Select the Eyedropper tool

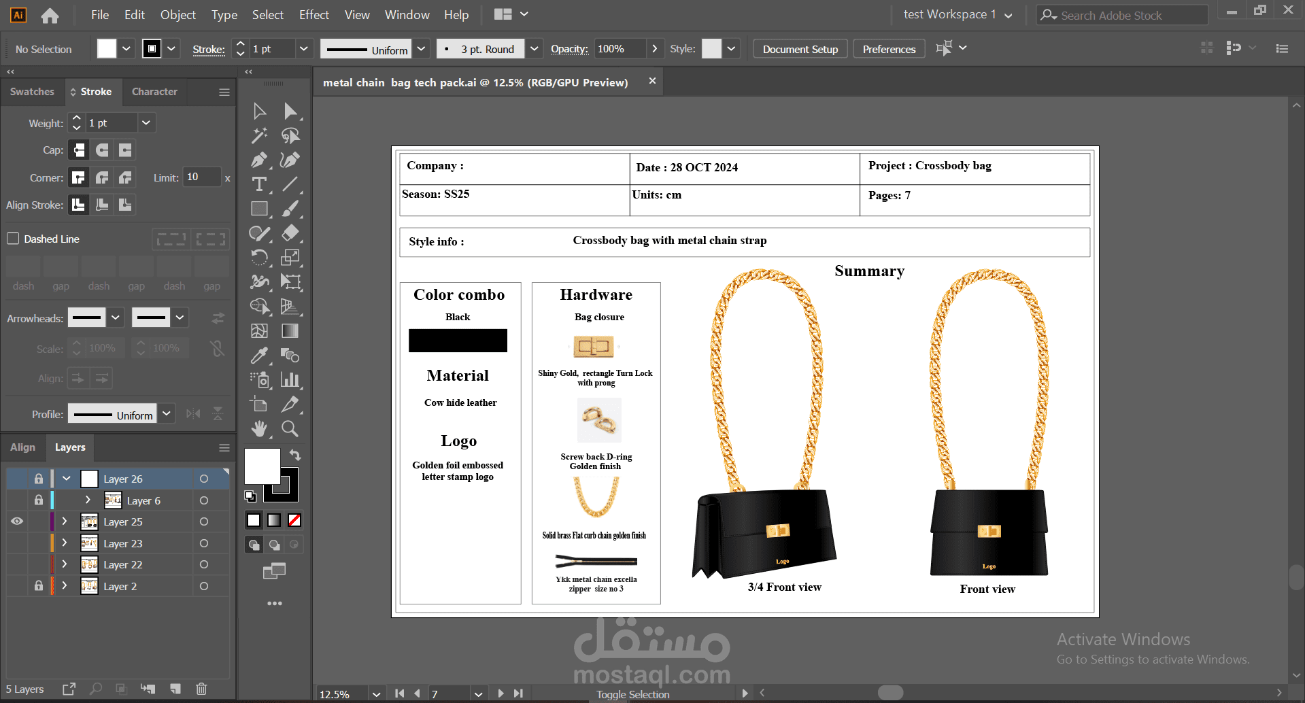click(259, 356)
